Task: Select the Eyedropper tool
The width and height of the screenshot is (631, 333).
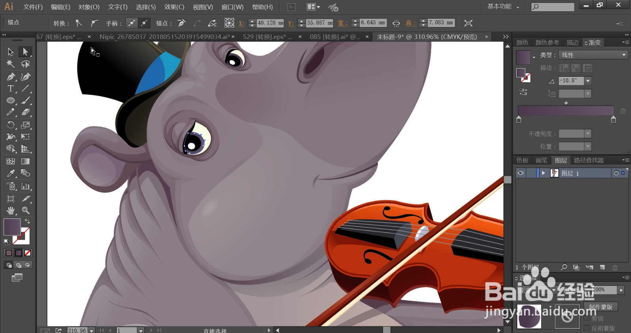Action: click(x=11, y=173)
